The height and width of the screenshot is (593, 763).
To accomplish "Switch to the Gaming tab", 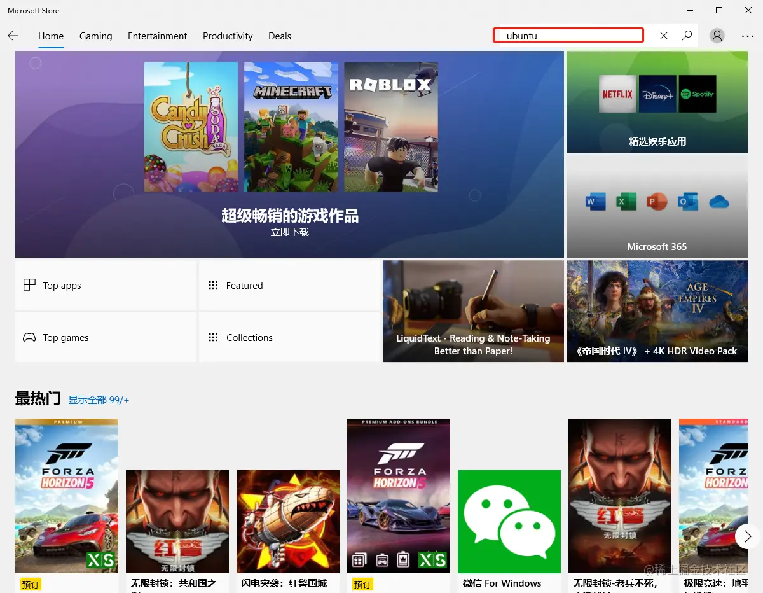I will click(95, 36).
